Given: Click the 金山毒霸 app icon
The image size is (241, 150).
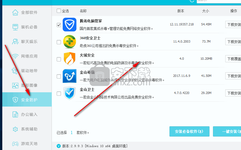Looking at the screenshot, I should [x=70, y=76].
